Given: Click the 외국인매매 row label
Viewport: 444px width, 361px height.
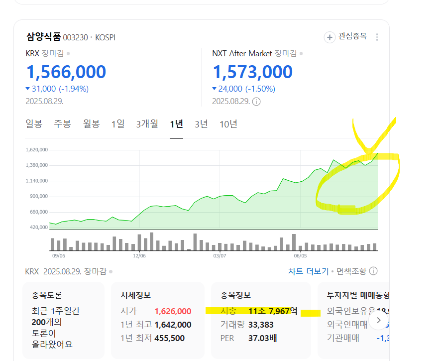Looking at the screenshot, I should pos(347,325).
